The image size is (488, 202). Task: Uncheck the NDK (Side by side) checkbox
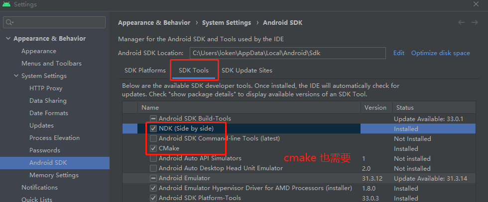153,129
